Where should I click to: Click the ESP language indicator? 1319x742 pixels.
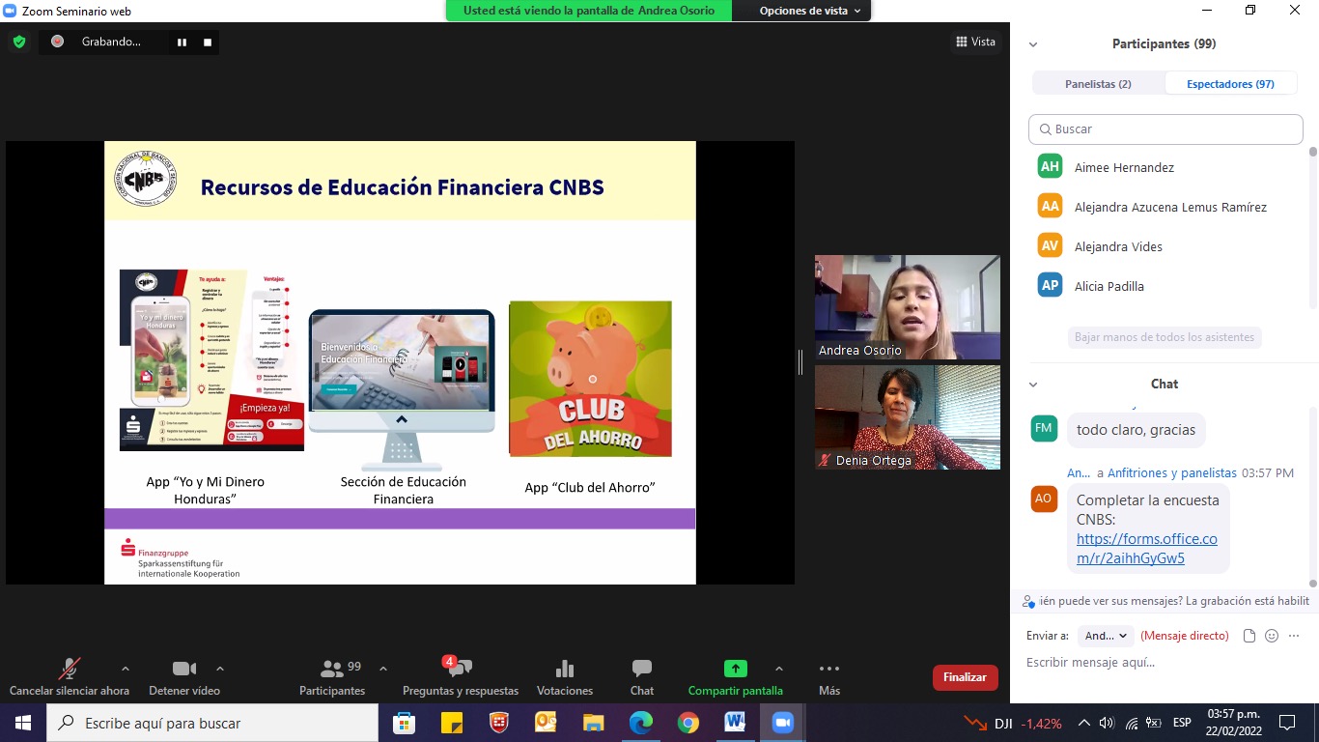pyautogui.click(x=1182, y=723)
